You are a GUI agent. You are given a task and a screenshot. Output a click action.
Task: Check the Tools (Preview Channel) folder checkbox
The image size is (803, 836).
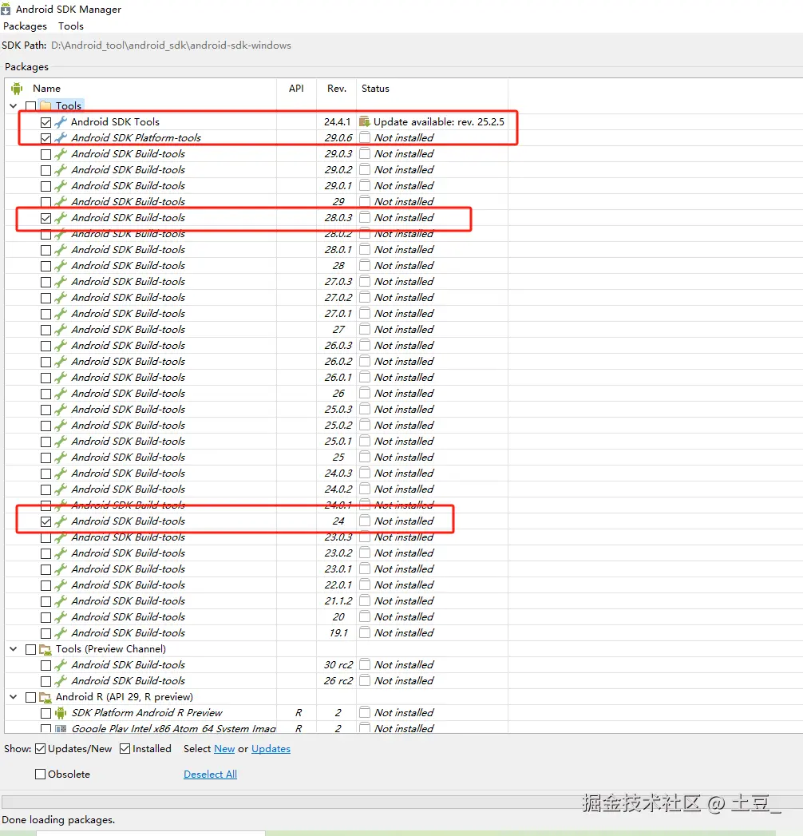click(x=31, y=649)
